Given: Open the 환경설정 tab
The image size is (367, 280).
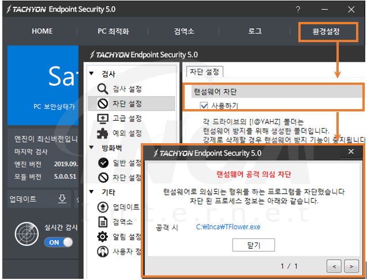Looking at the screenshot, I should pos(326,31).
